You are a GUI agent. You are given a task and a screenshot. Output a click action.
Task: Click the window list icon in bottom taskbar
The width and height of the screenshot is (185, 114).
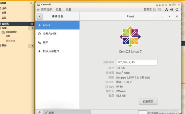tap(39, 113)
